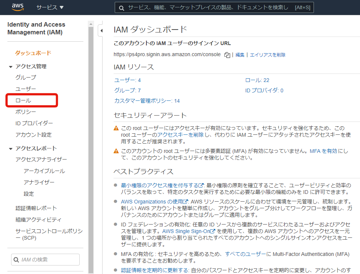360x274 pixels.
Task: Open the ユーザー: 4 resource link
Action: (x=127, y=80)
